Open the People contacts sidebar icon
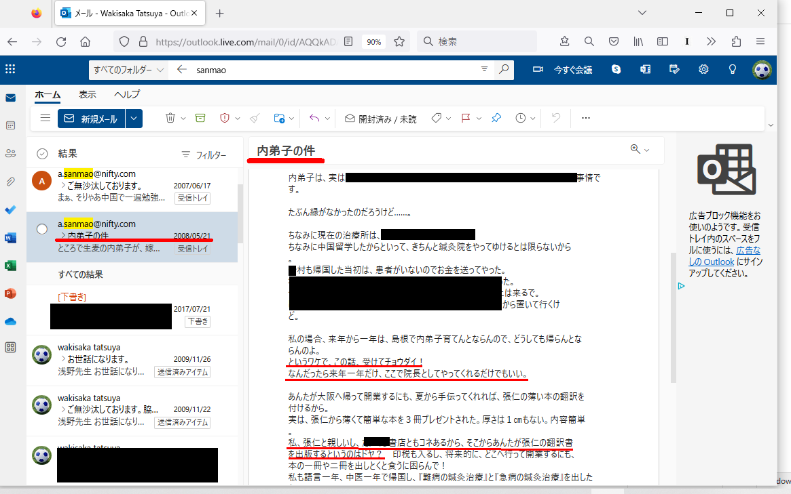791x494 pixels. (10, 153)
